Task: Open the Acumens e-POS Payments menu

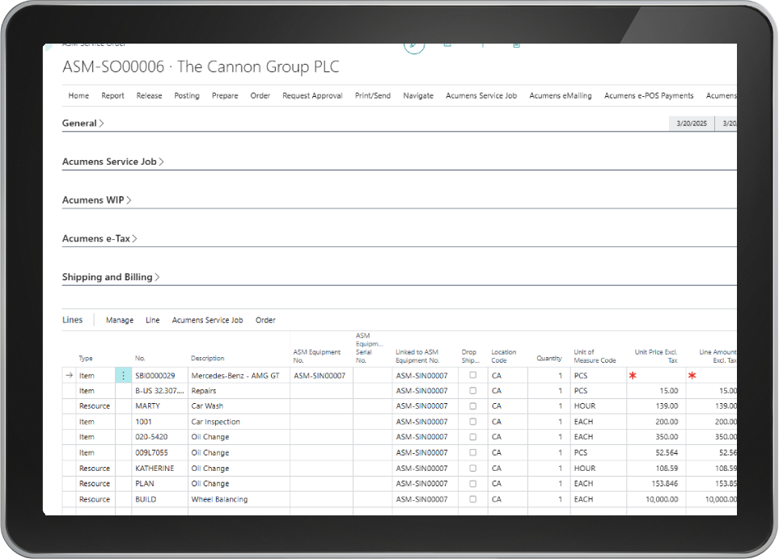Action: pyautogui.click(x=649, y=96)
